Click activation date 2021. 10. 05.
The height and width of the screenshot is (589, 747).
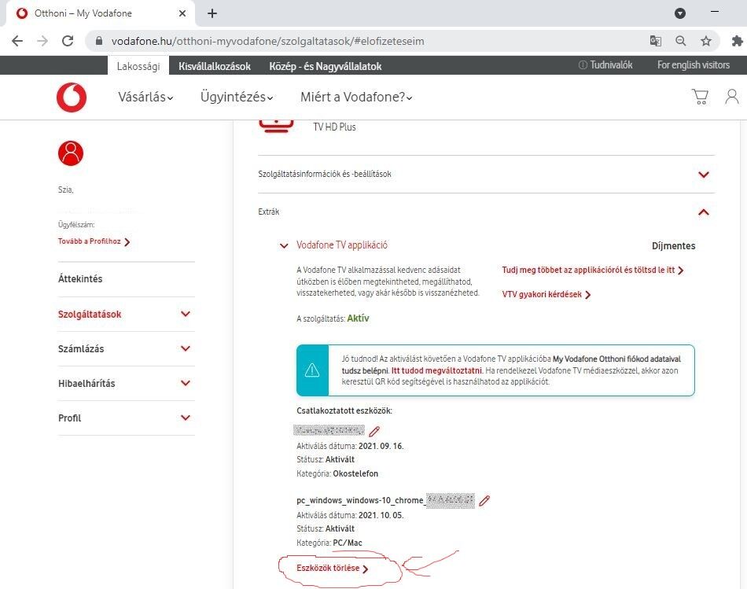click(x=381, y=515)
